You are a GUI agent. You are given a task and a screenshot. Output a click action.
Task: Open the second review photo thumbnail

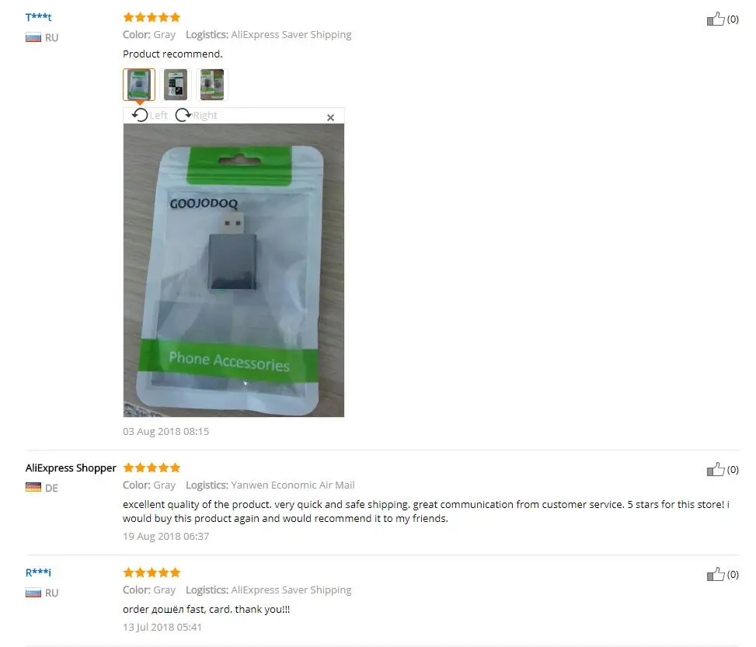point(176,85)
